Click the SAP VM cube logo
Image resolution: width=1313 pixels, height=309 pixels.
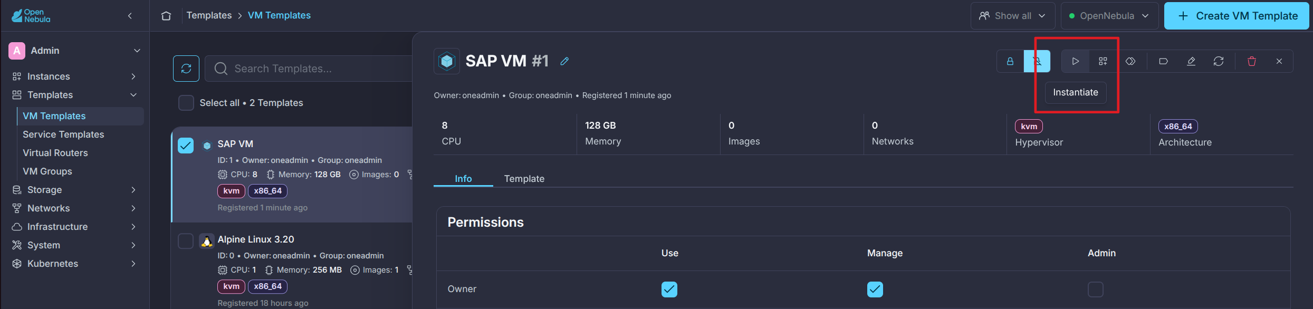447,61
